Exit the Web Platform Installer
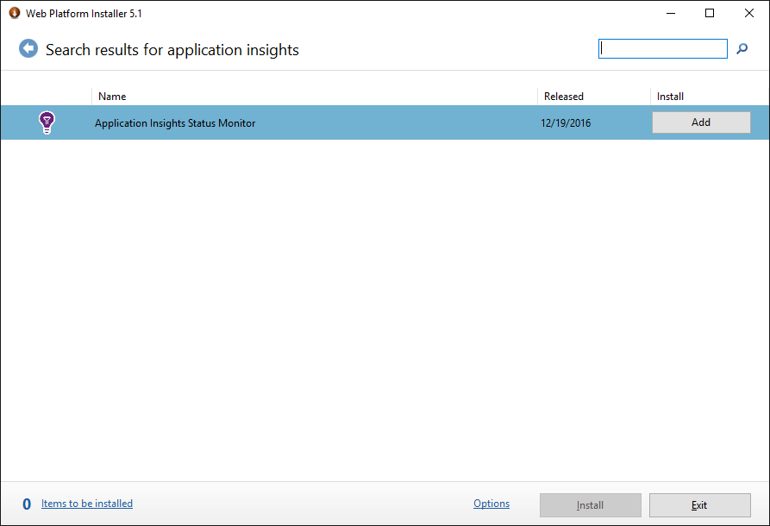 [x=700, y=505]
